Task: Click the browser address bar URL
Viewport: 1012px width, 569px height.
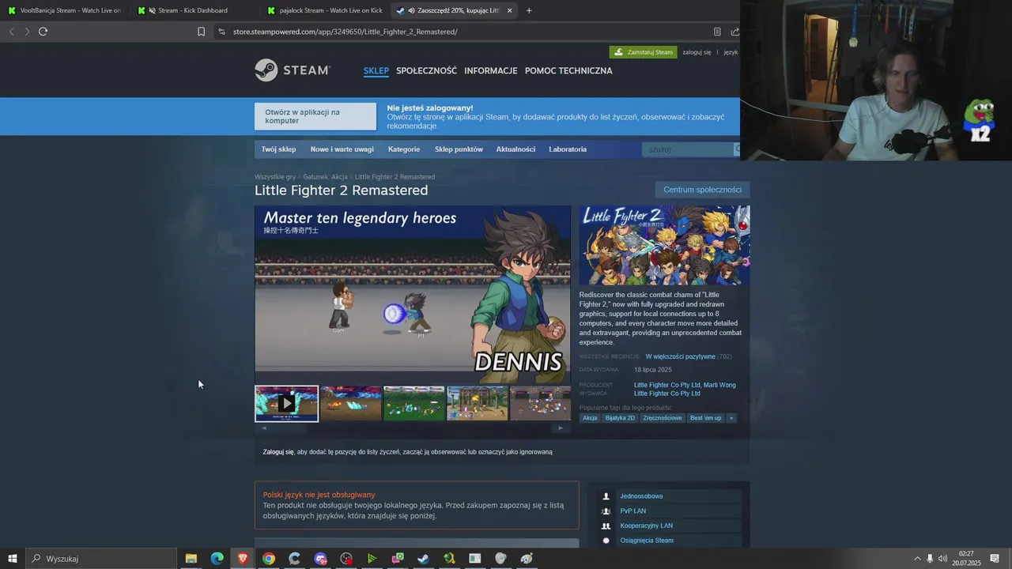Action: point(345,32)
